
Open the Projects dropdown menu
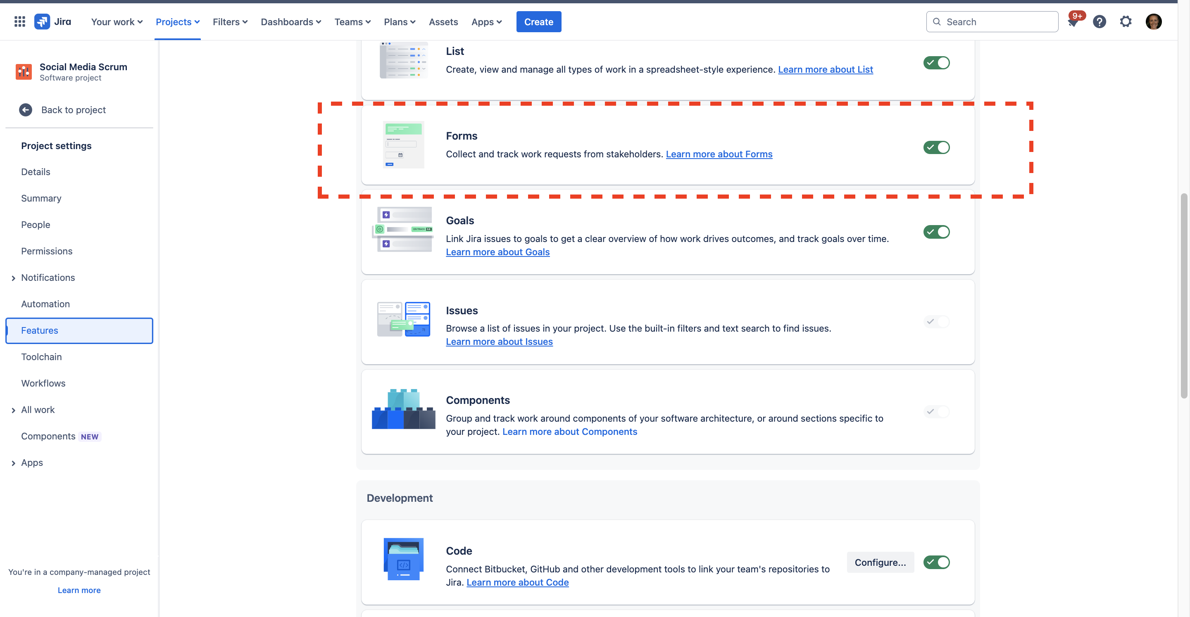point(177,22)
